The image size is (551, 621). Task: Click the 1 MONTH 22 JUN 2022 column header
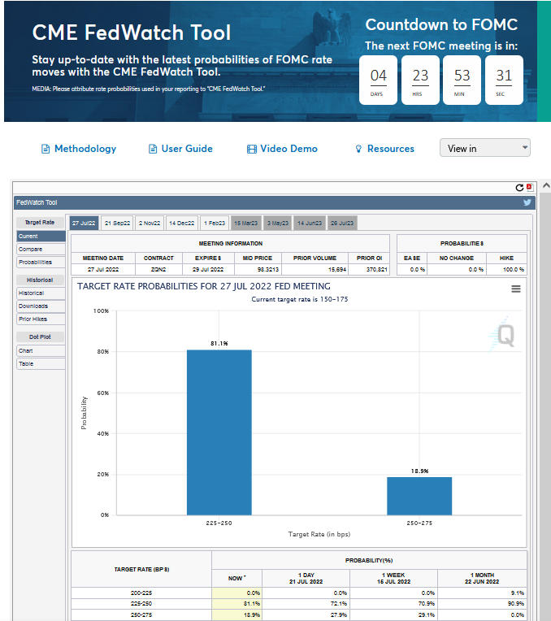click(x=482, y=578)
